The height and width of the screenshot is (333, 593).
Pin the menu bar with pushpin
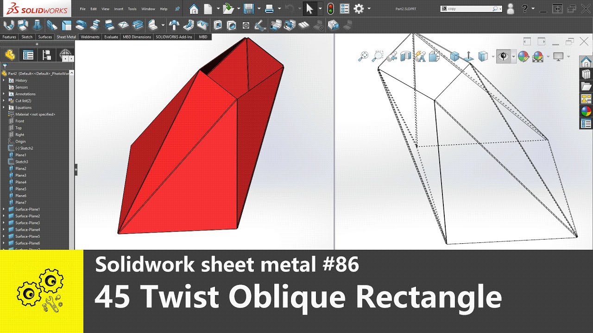pyautogui.click(x=177, y=9)
